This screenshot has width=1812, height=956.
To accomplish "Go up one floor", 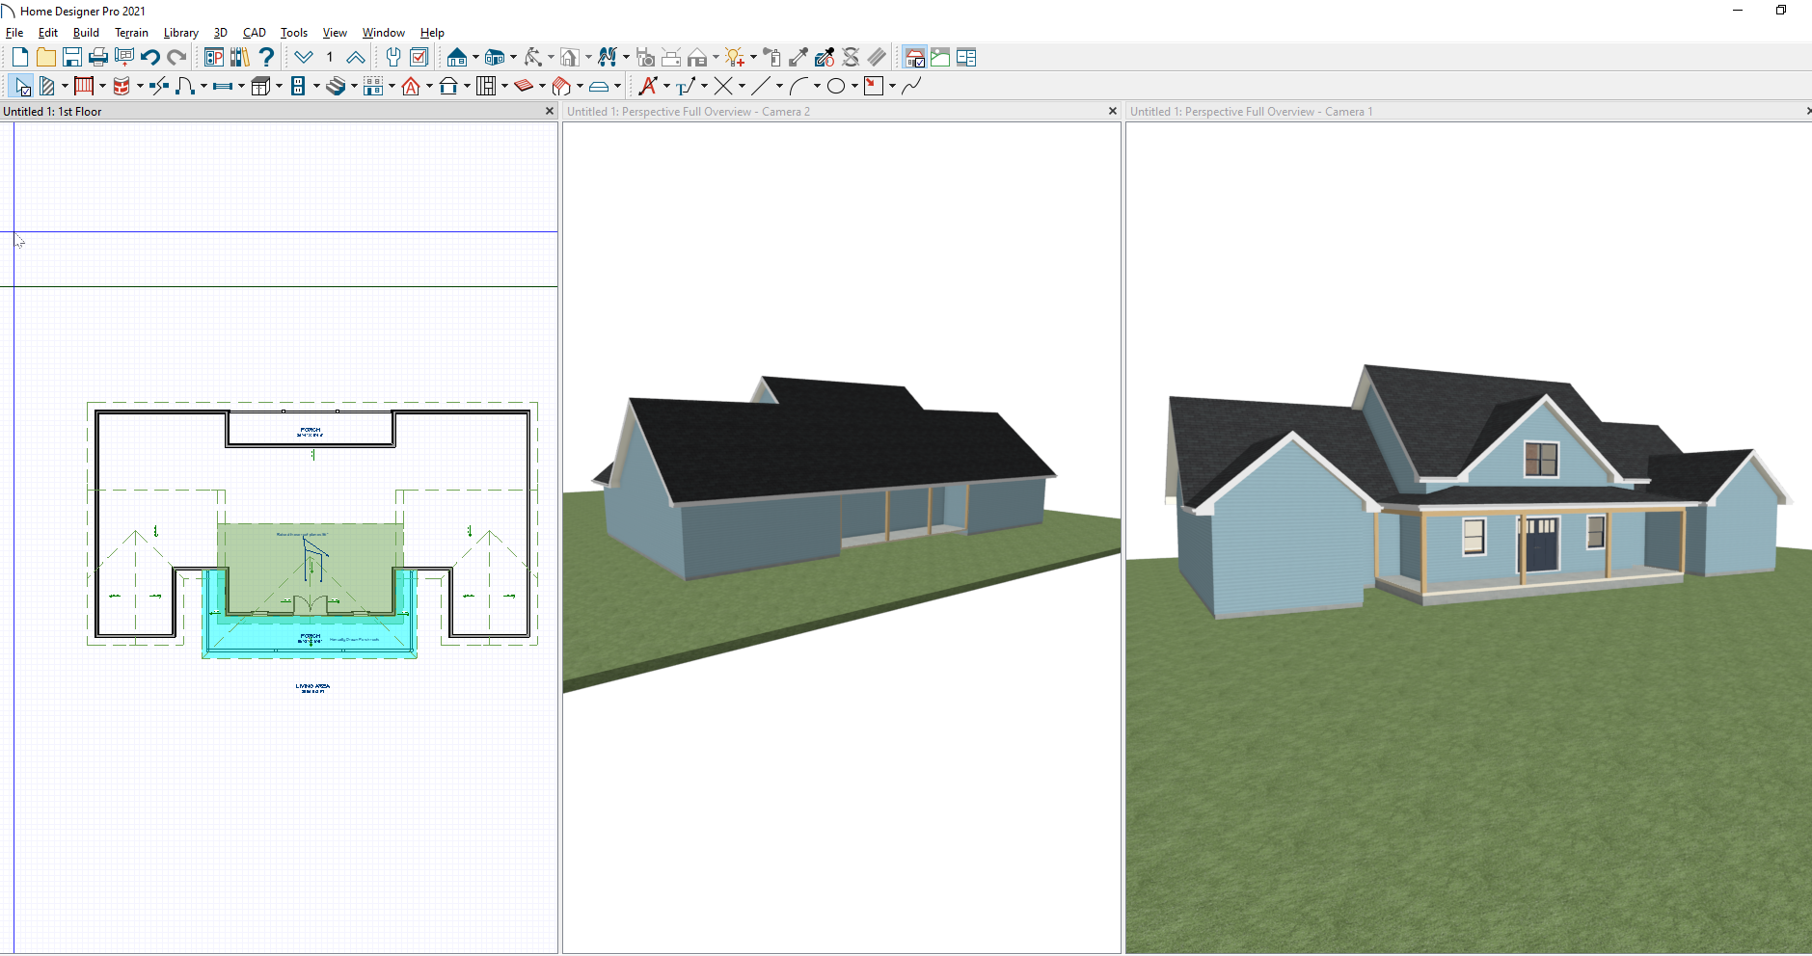I will pyautogui.click(x=355, y=58).
